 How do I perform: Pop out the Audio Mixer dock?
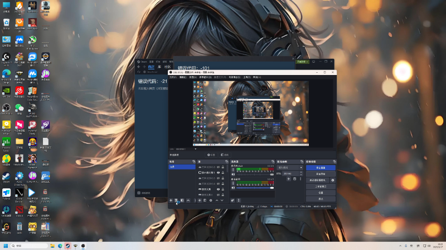pos(273,162)
